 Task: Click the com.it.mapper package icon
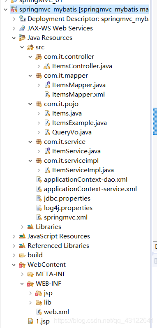click(39, 76)
